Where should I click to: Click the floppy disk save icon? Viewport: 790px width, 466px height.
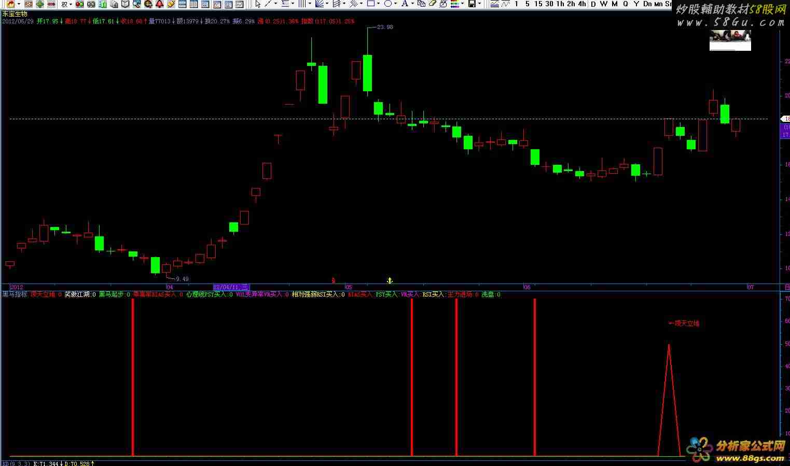click(472, 4)
